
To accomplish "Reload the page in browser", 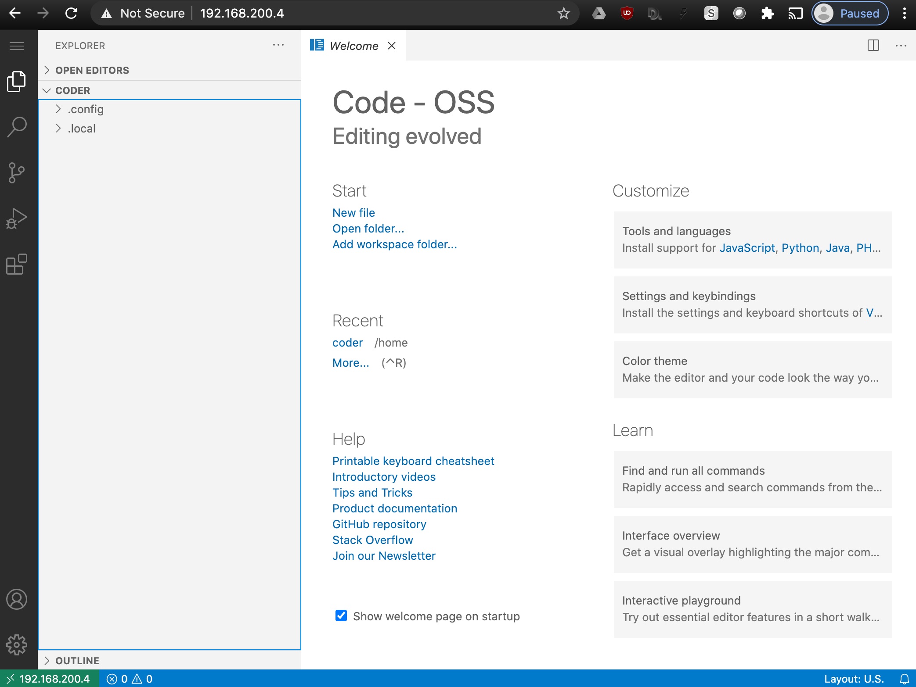I will point(71,13).
